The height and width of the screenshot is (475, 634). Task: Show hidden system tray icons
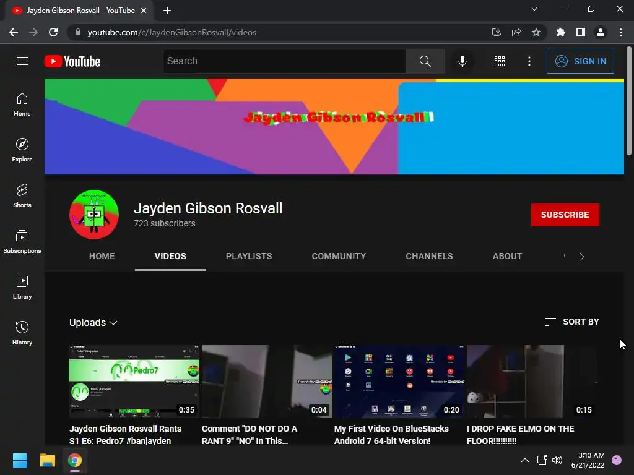525,460
